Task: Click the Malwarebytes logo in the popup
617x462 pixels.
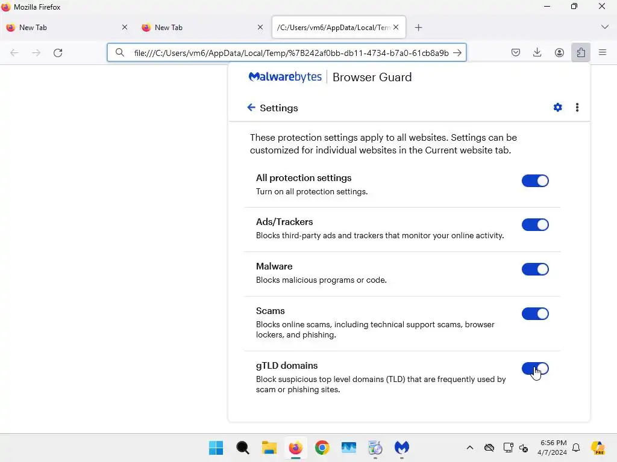Action: click(285, 76)
